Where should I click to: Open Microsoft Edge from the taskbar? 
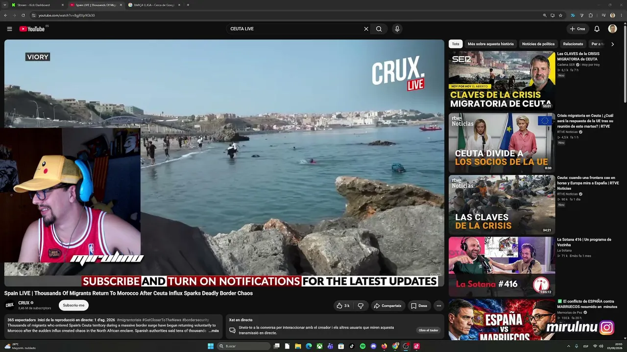pyautogui.click(x=309, y=346)
